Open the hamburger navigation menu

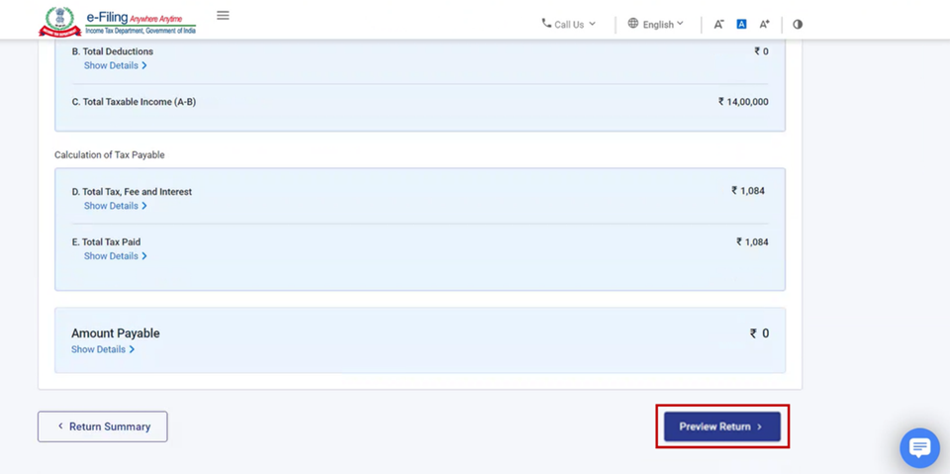point(223,16)
